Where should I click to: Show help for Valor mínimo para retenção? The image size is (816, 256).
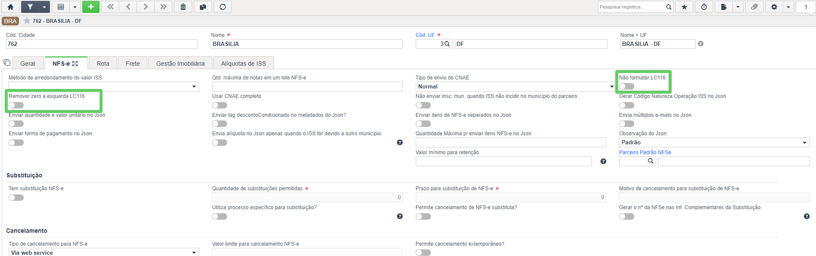pyautogui.click(x=603, y=162)
